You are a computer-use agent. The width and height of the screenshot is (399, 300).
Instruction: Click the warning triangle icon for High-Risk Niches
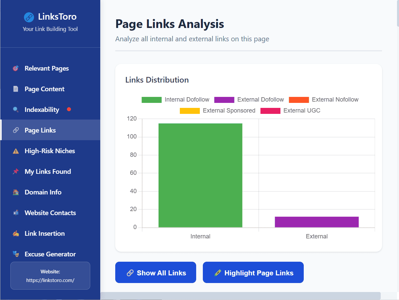coord(16,151)
